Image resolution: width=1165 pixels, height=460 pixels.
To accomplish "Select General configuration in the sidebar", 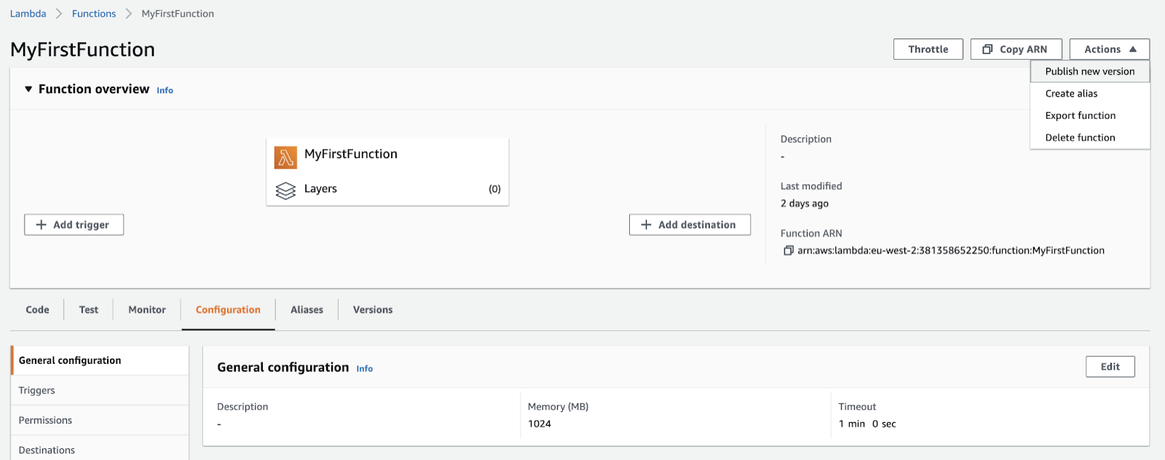I will (x=100, y=360).
